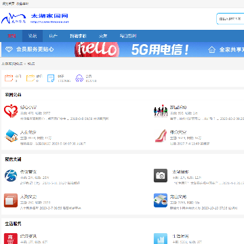Image resolution: width=244 pixels, height=244 pixels.
Task: Open the newspaper and coffee cup forum icon
Action: tap(161, 201)
